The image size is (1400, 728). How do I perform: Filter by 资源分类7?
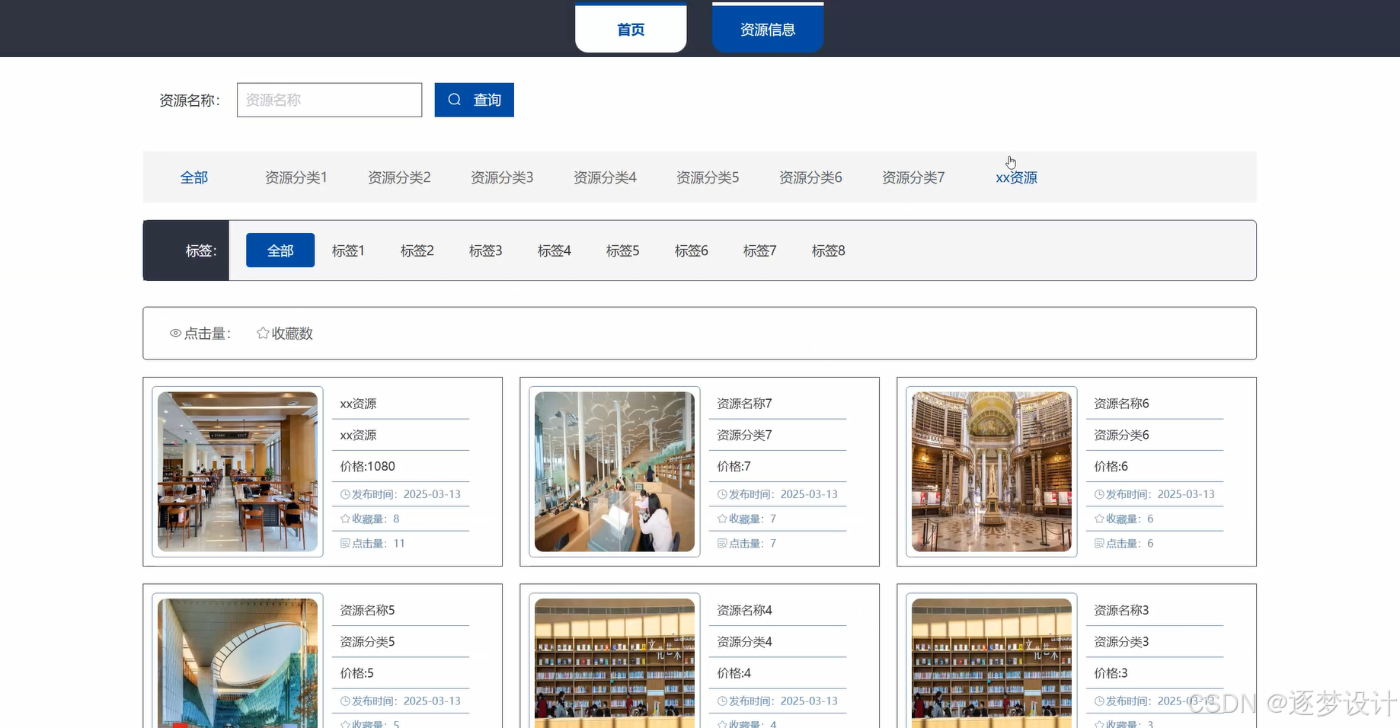coord(913,177)
